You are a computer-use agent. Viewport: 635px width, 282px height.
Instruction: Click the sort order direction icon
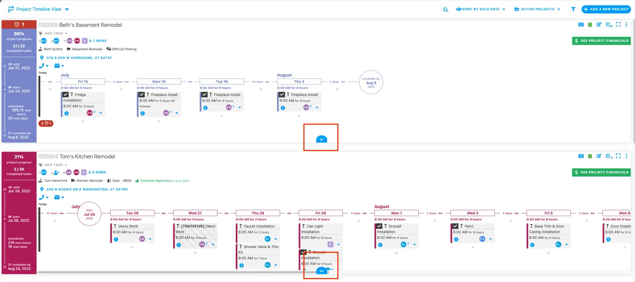click(x=446, y=9)
